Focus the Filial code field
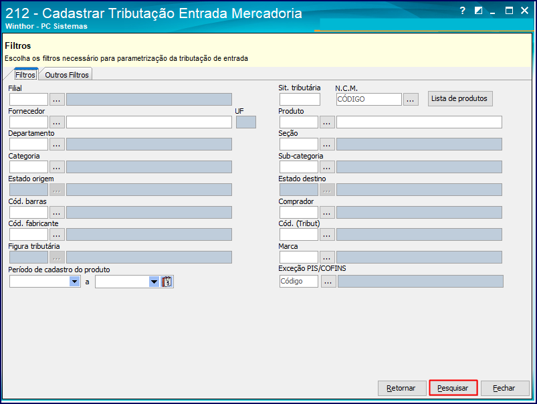537x404 pixels. 29,100
